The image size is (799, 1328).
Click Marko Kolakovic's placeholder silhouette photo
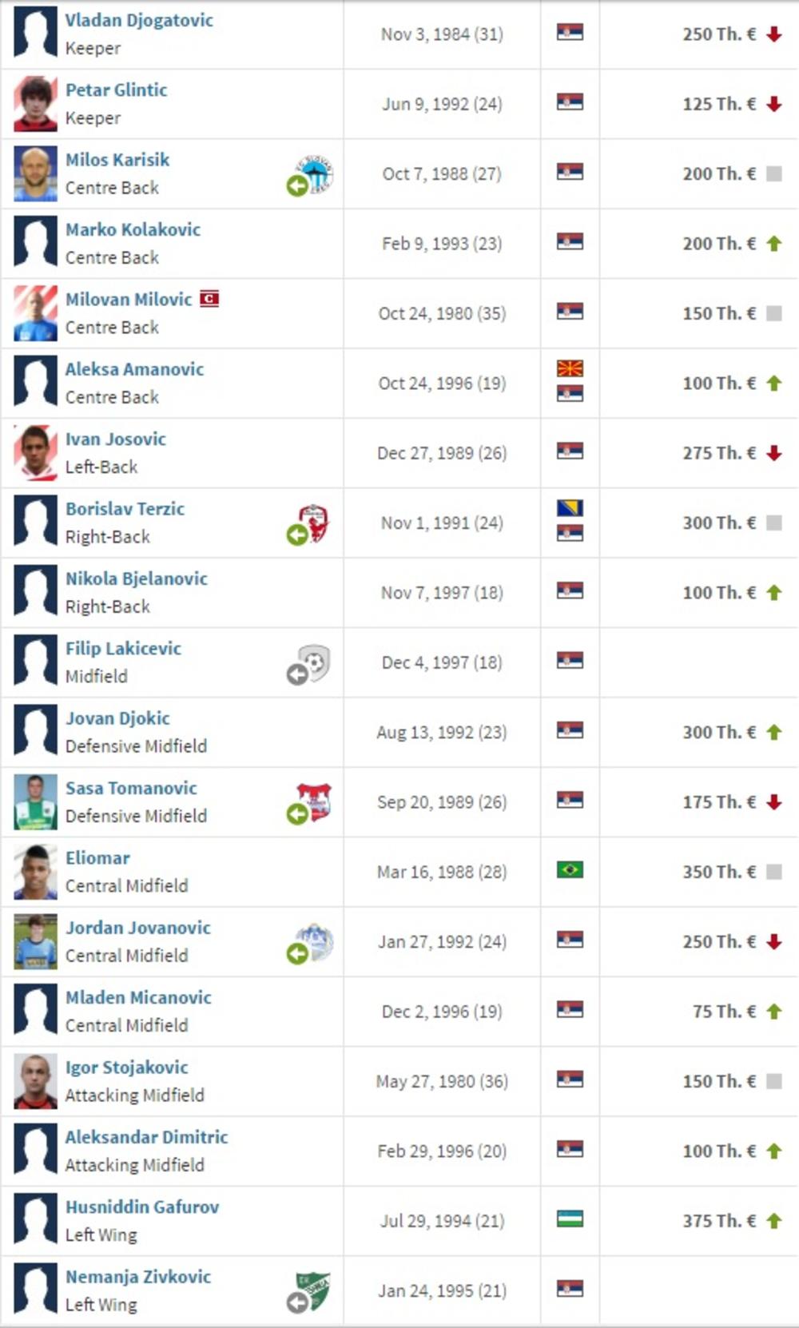click(36, 243)
